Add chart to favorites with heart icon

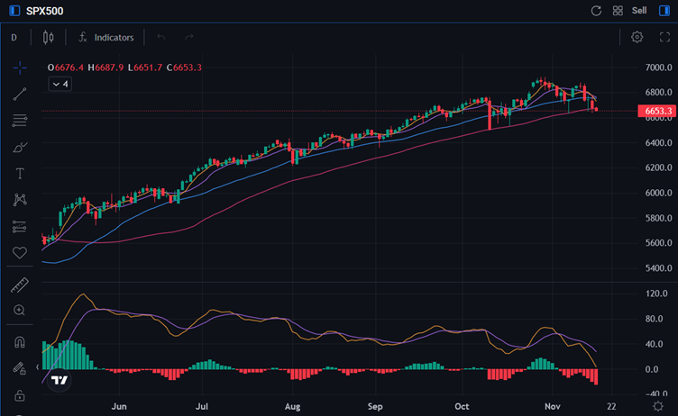point(20,252)
